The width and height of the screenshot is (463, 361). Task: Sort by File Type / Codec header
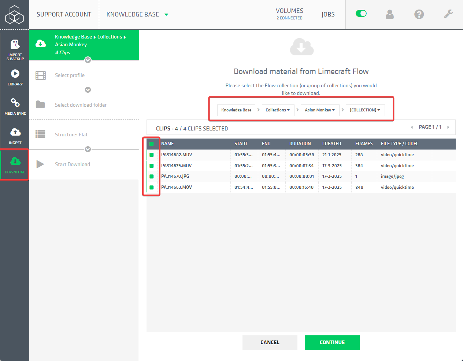tap(400, 144)
